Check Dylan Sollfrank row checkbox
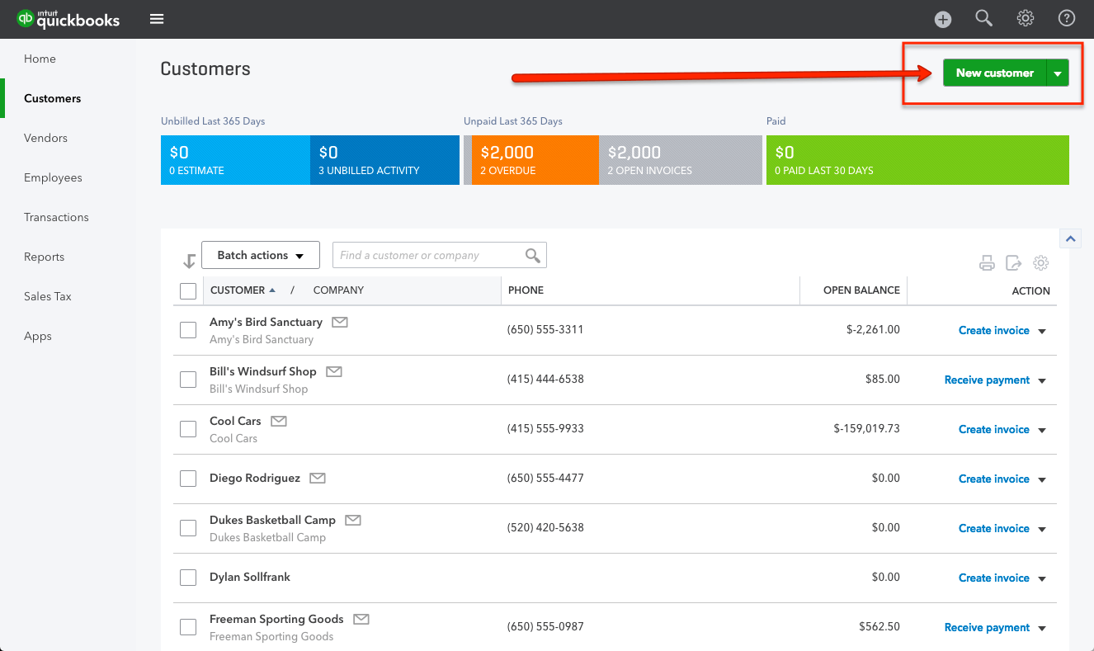This screenshot has height=651, width=1094. [x=188, y=578]
